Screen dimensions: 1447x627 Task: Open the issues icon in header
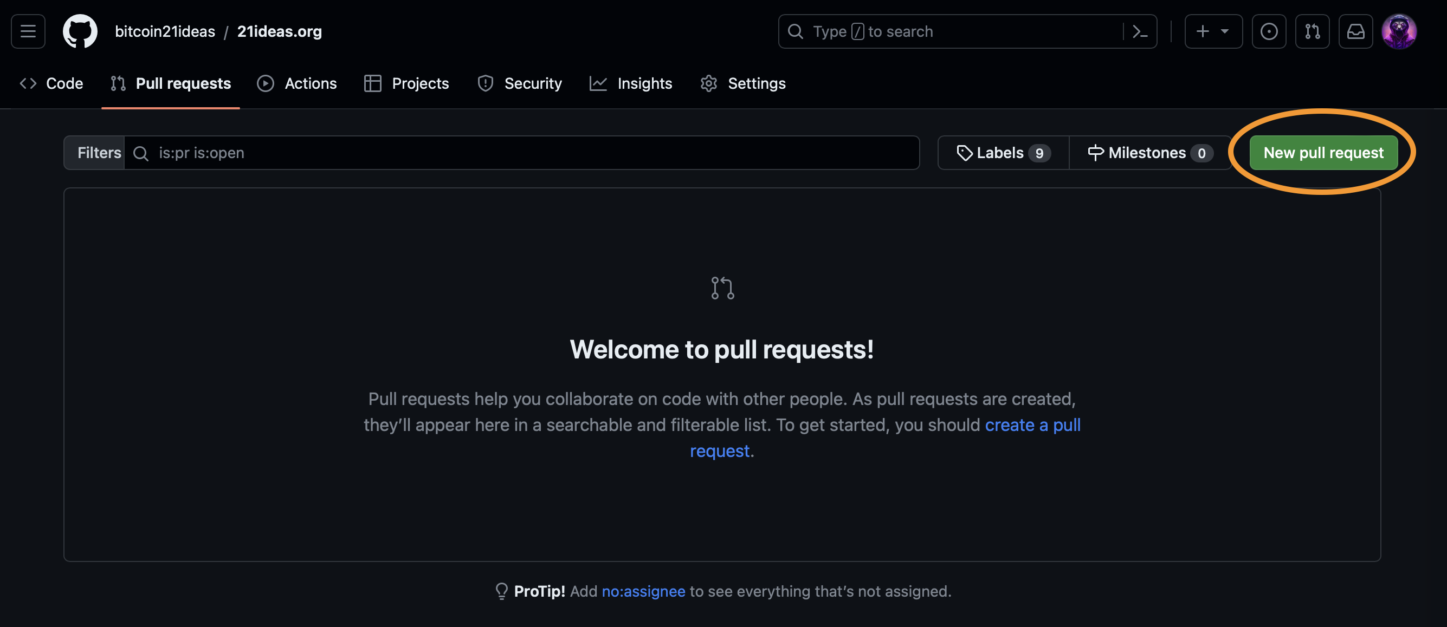point(1268,31)
